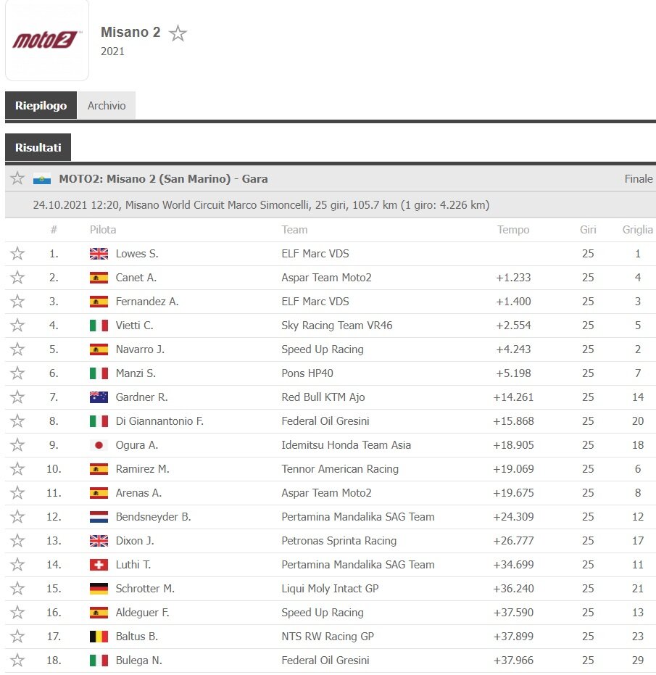Star the Bendsneyder B. result row
Image resolution: width=656 pixels, height=675 pixels.
[x=17, y=516]
